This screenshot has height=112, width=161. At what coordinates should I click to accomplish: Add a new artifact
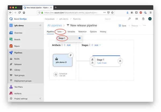pos(67,45)
